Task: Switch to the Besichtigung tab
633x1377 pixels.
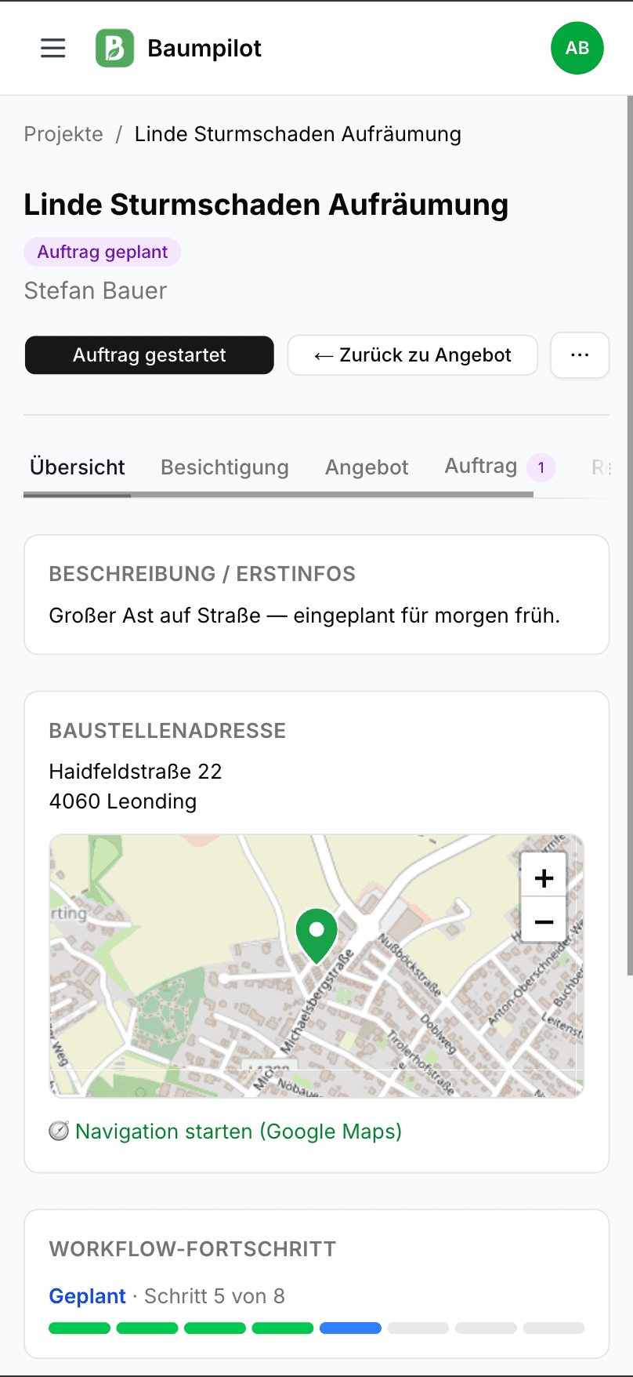Action: point(225,467)
